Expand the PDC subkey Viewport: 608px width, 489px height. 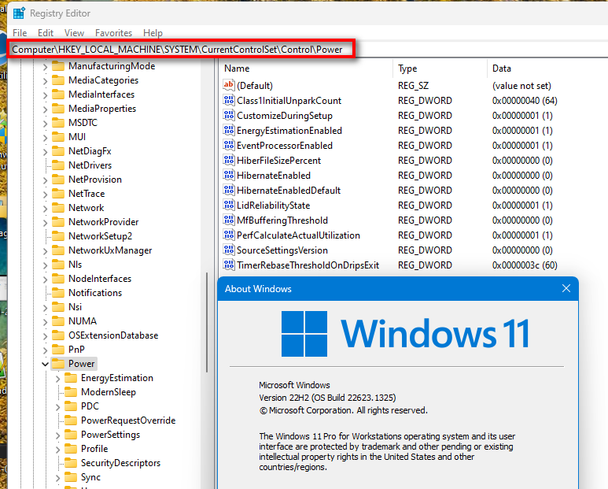[x=57, y=407]
